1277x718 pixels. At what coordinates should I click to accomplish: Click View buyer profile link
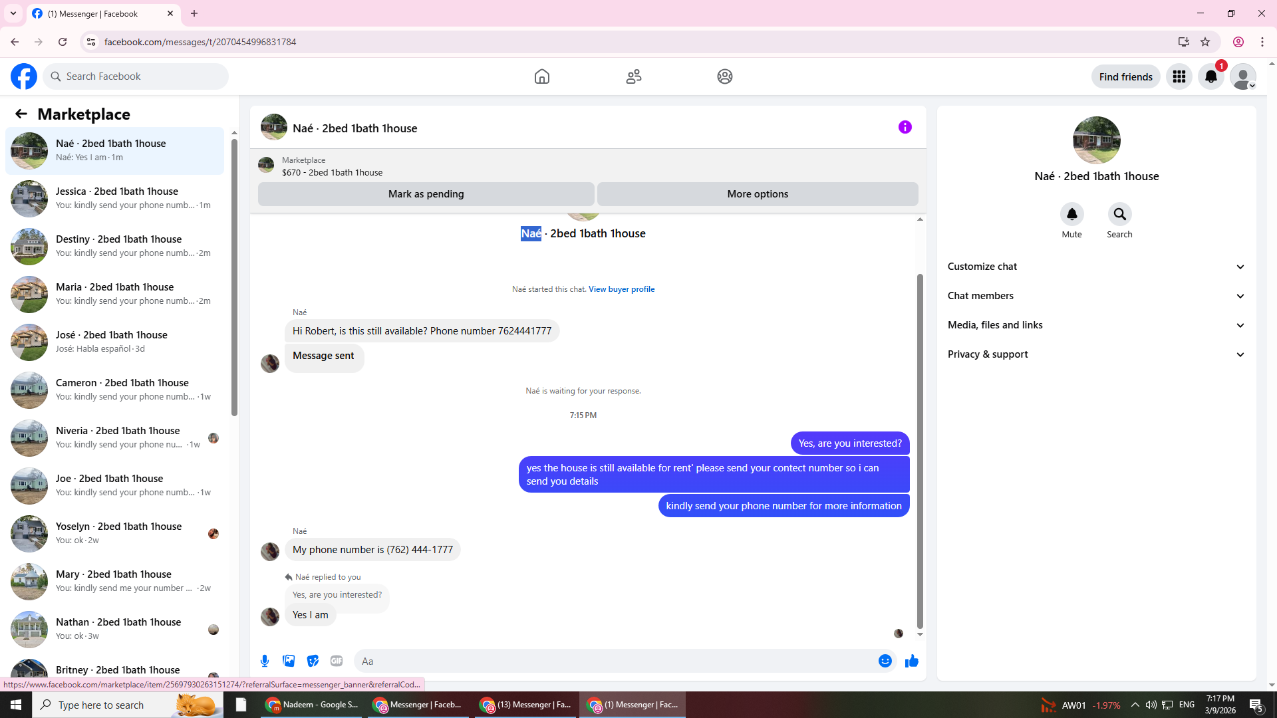click(621, 289)
